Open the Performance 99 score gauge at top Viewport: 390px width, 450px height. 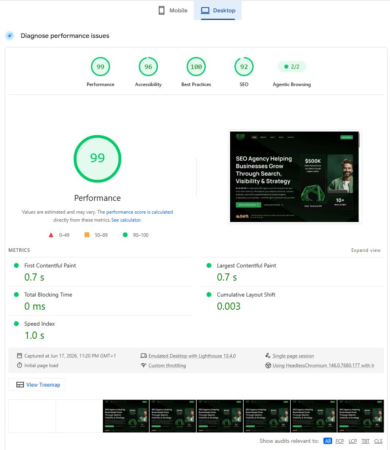100,67
